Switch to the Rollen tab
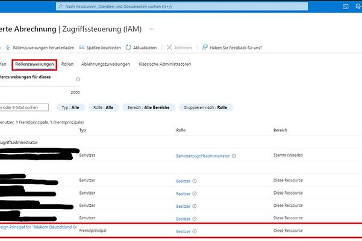 (x=67, y=64)
